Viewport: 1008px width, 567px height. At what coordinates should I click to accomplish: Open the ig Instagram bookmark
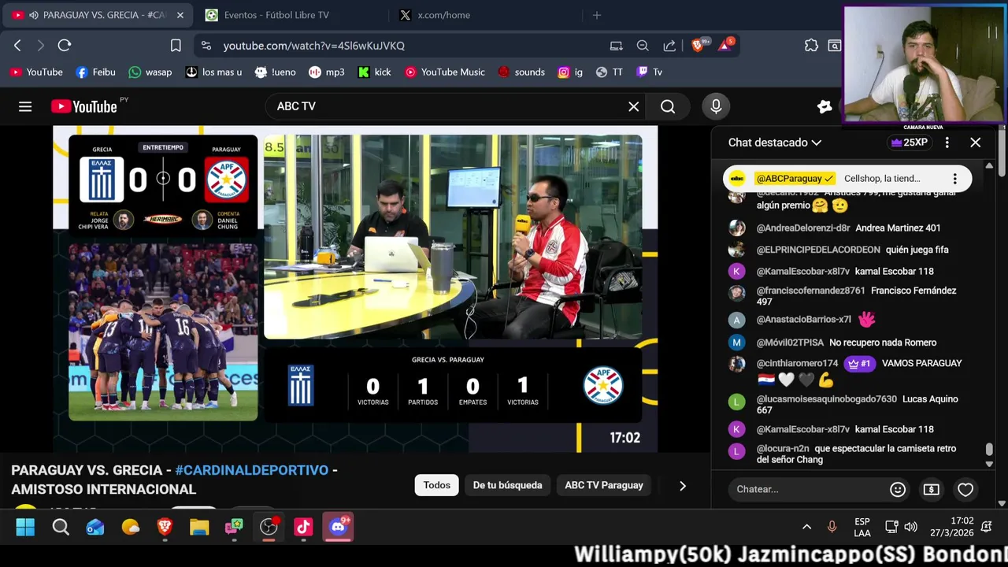click(x=570, y=72)
